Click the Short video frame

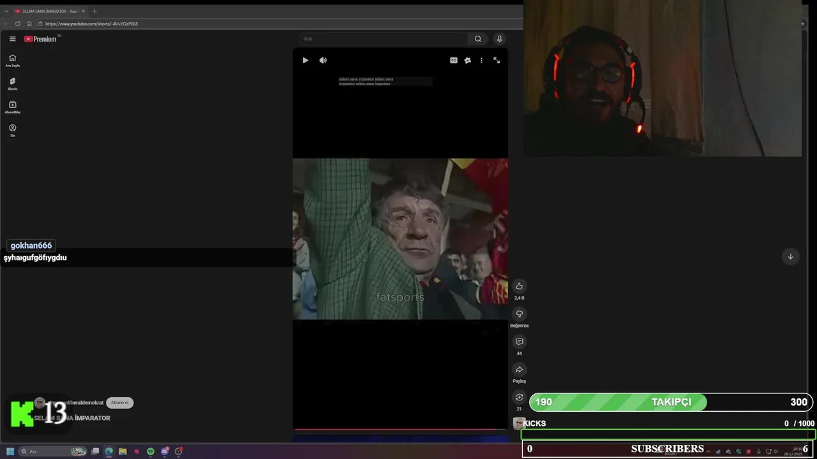tap(400, 238)
